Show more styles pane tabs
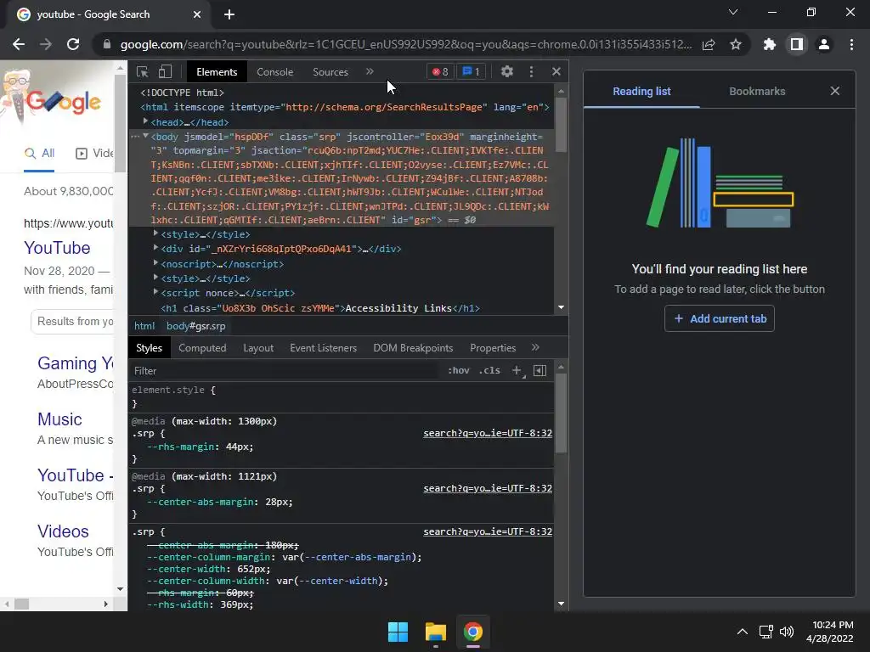The width and height of the screenshot is (870, 652). 535,347
